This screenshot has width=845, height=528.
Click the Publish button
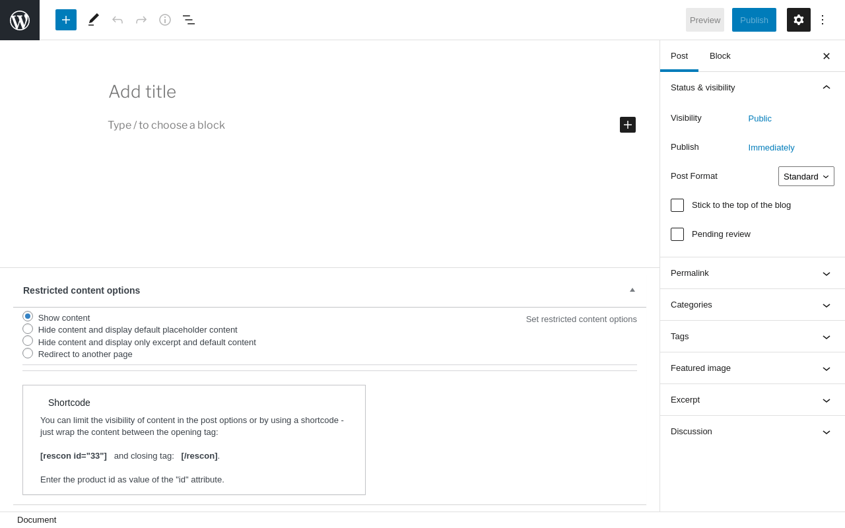click(x=754, y=20)
